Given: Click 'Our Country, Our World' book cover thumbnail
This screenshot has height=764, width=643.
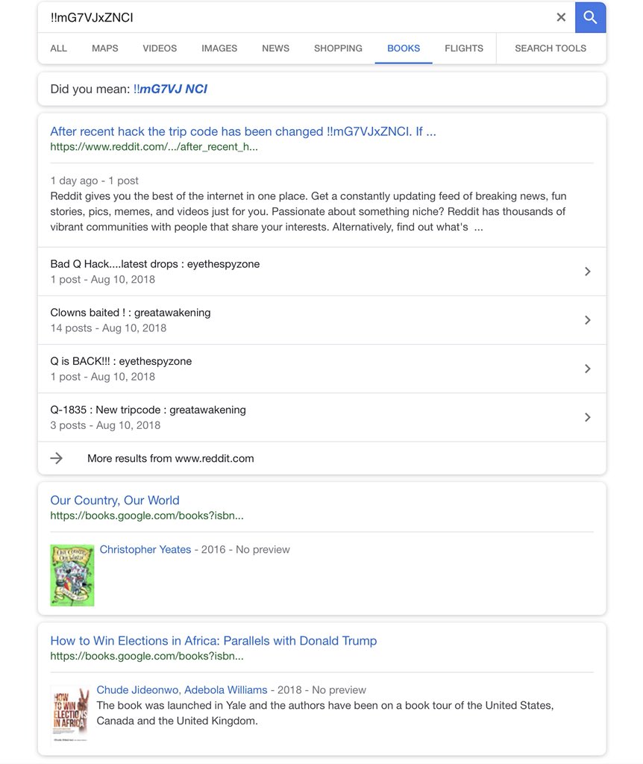Looking at the screenshot, I should coord(72,574).
